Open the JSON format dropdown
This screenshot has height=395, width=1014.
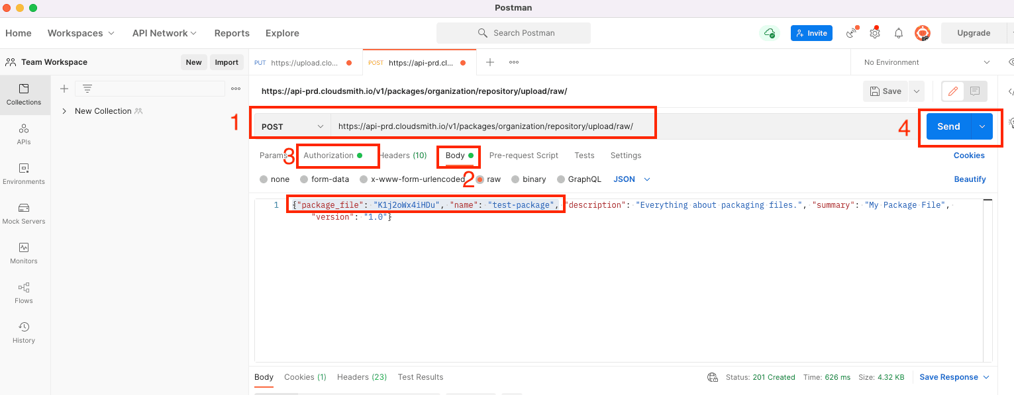click(632, 179)
